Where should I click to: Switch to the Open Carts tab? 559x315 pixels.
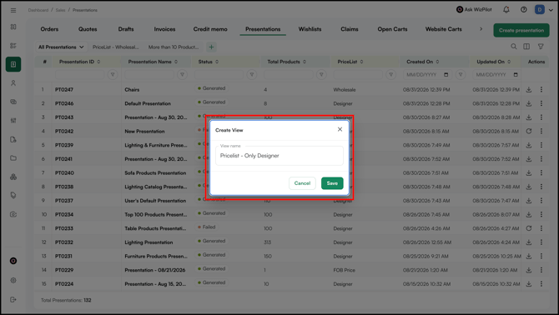[x=392, y=29]
